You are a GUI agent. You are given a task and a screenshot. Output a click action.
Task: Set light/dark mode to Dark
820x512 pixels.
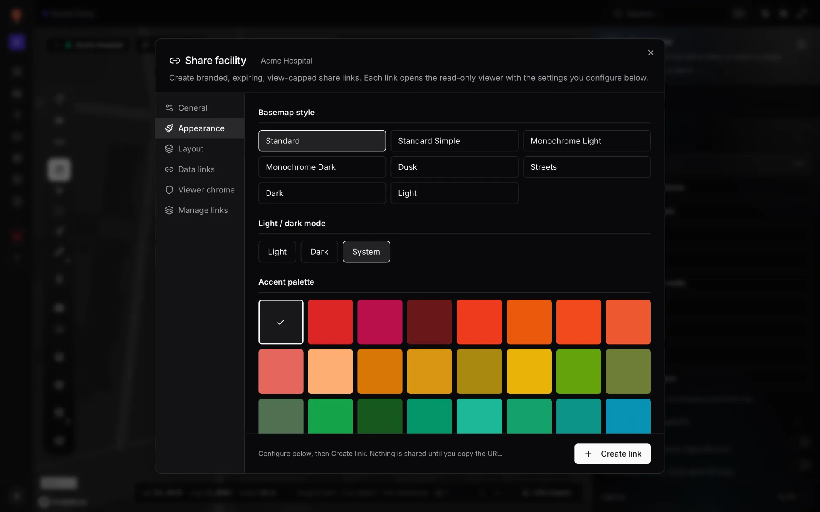coord(319,252)
